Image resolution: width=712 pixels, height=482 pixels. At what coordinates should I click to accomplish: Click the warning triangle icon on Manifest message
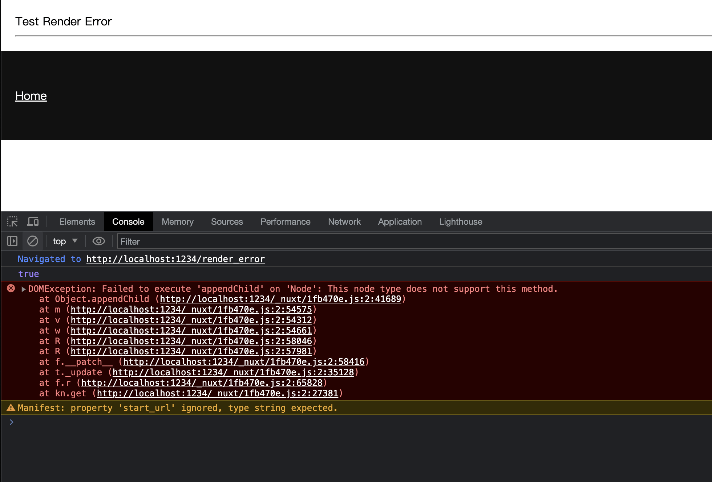[x=11, y=408]
